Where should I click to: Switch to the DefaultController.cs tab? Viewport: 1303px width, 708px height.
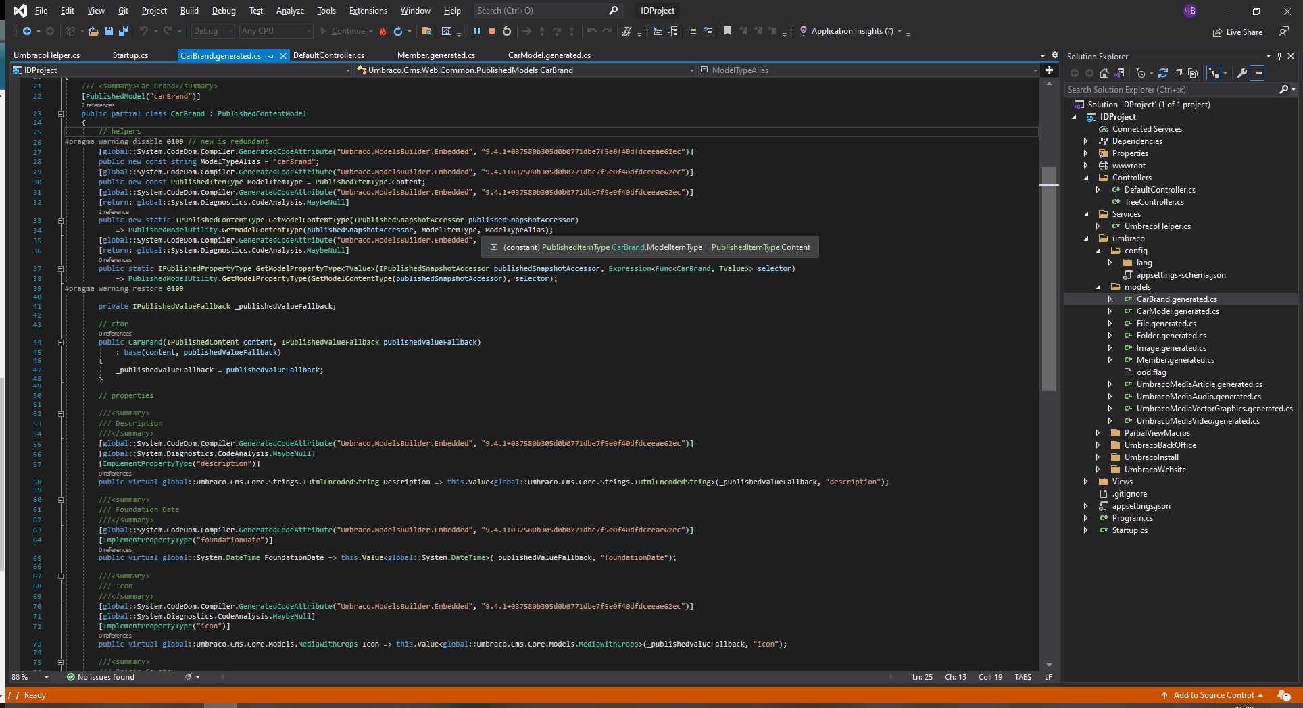pos(328,55)
